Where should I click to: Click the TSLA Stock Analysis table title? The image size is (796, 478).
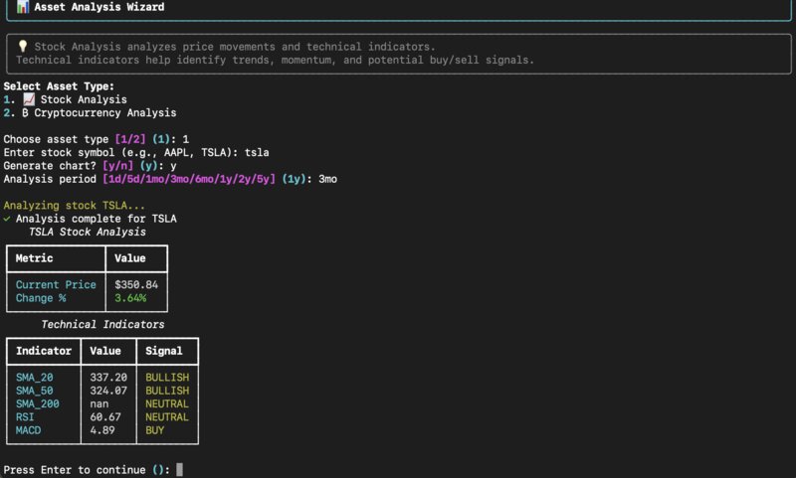[x=88, y=232]
